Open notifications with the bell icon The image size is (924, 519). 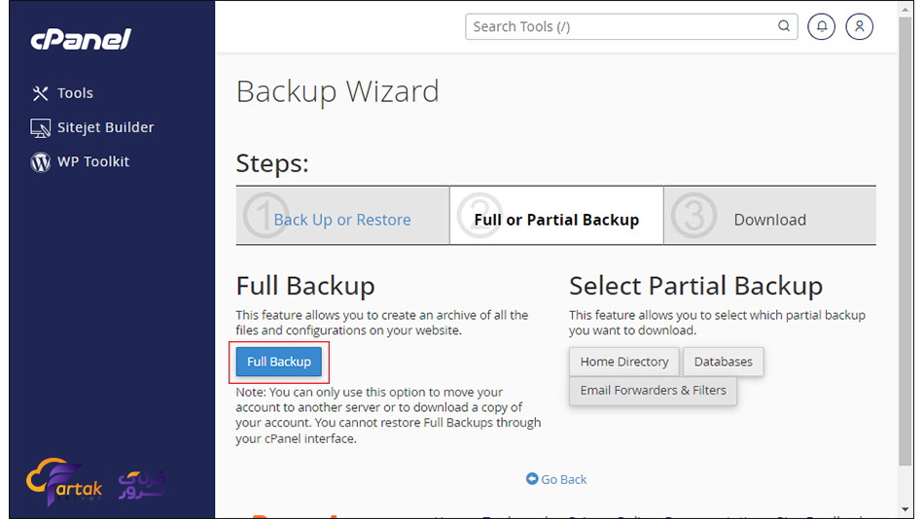pos(822,27)
